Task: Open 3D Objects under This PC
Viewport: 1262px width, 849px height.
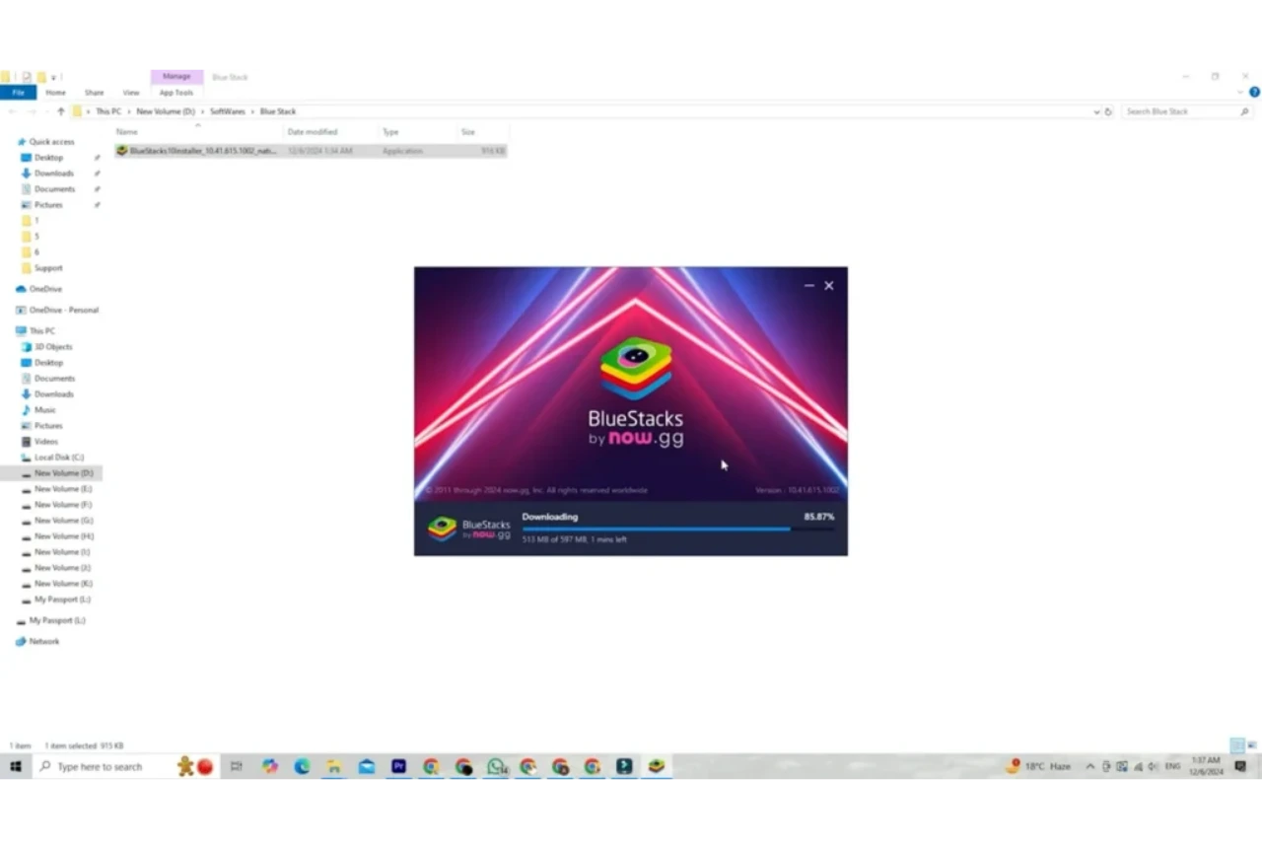Action: pos(53,347)
